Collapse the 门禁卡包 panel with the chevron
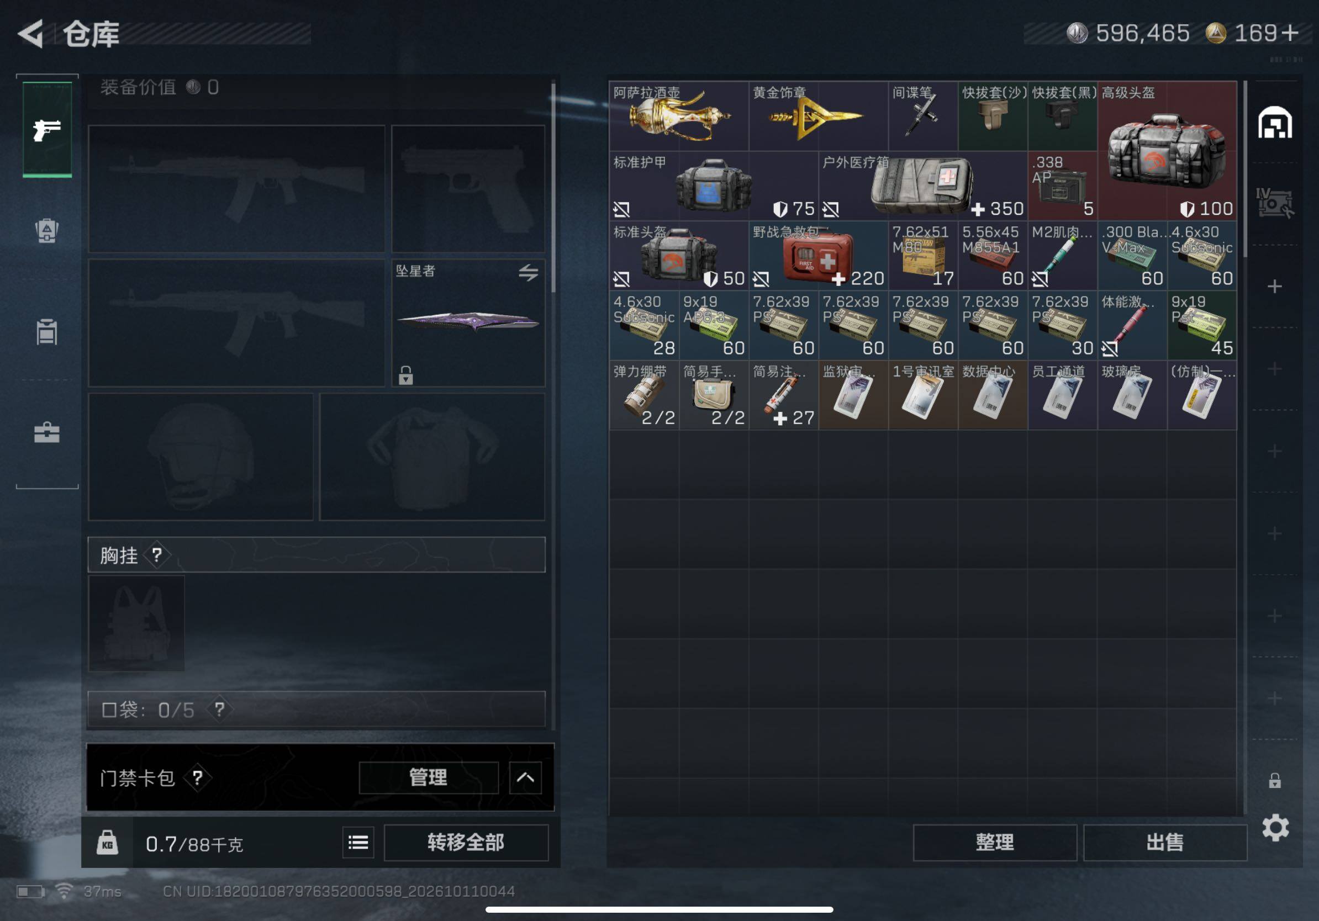This screenshot has height=921, width=1319. click(525, 777)
